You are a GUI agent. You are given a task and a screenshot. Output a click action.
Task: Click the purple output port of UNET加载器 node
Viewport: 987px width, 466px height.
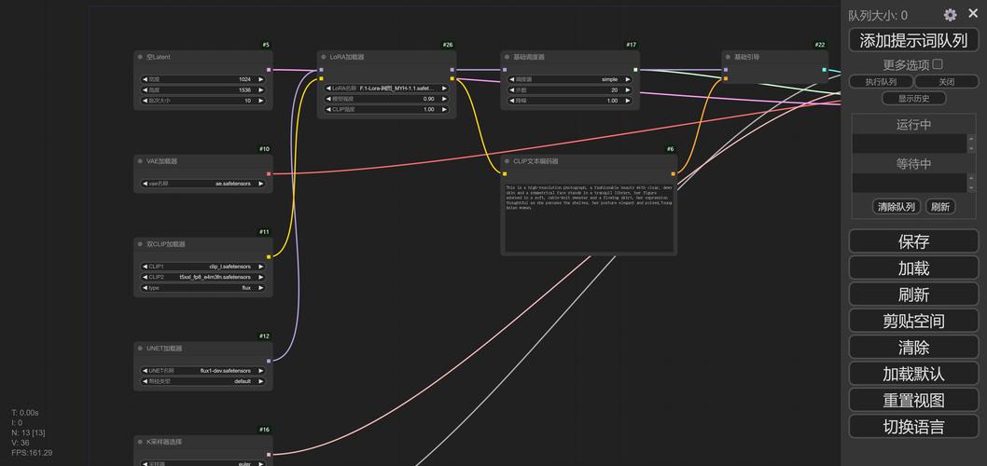[269, 361]
